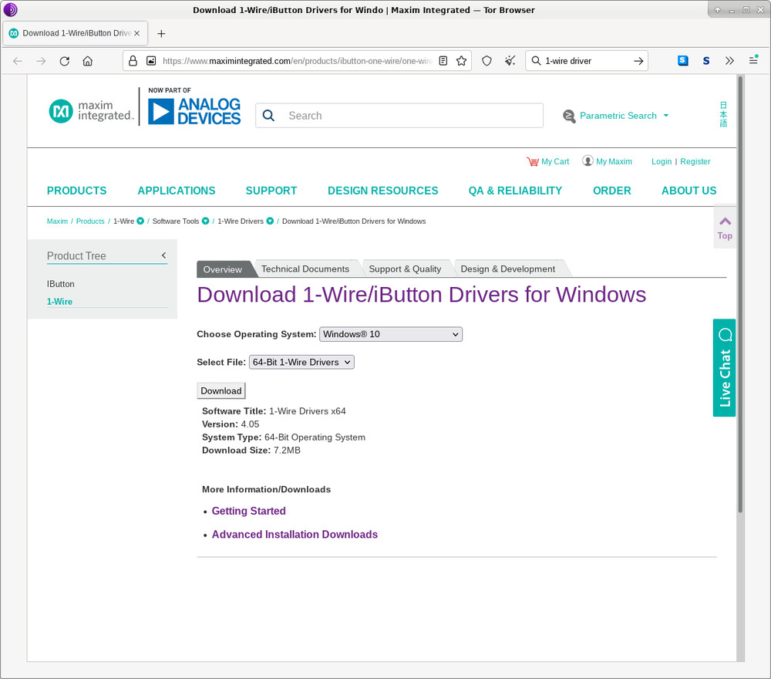Open the QA & RELIABILITY menu
The width and height of the screenshot is (771, 679).
pos(515,191)
